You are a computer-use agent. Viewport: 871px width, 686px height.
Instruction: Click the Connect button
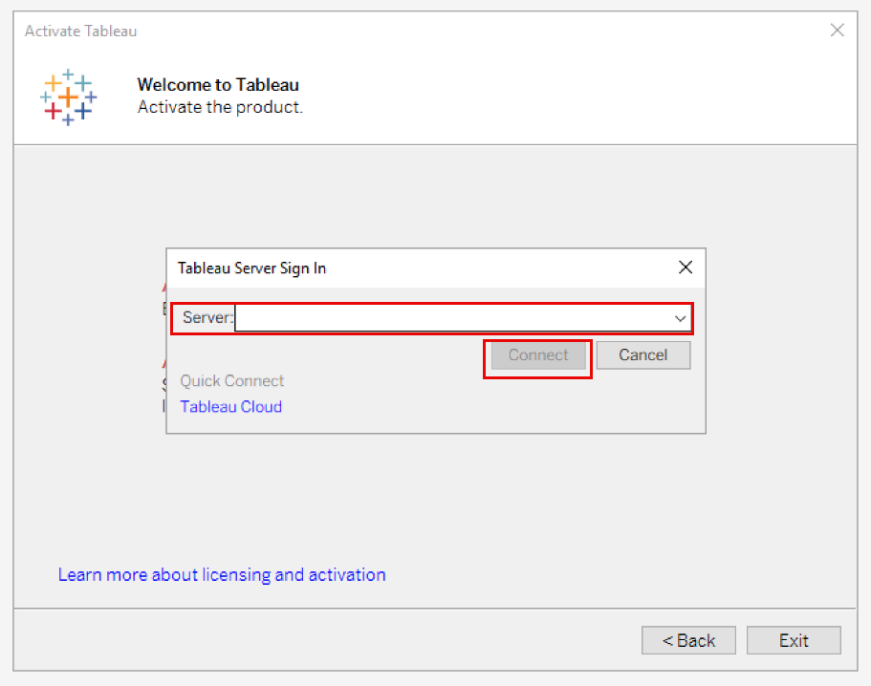coord(538,355)
